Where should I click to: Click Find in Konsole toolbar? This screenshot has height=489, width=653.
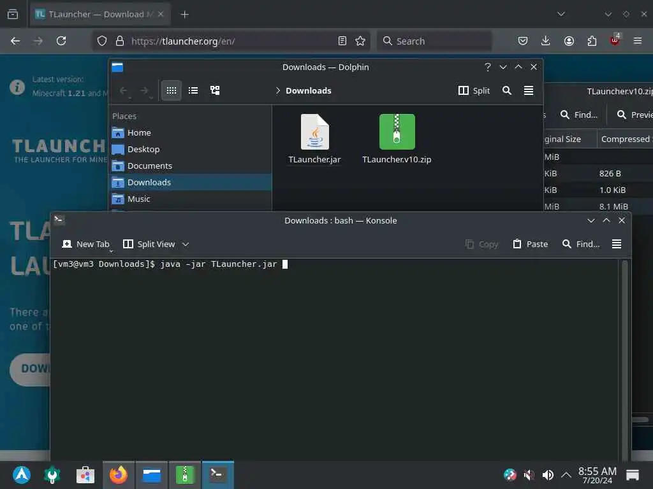pos(581,244)
